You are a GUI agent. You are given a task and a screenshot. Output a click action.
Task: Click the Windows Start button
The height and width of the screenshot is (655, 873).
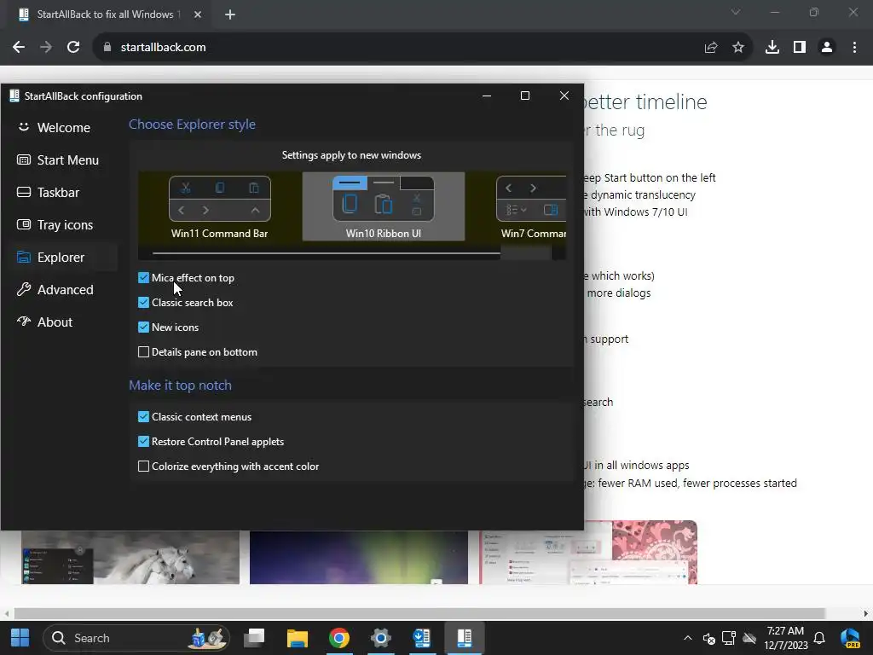point(20,638)
